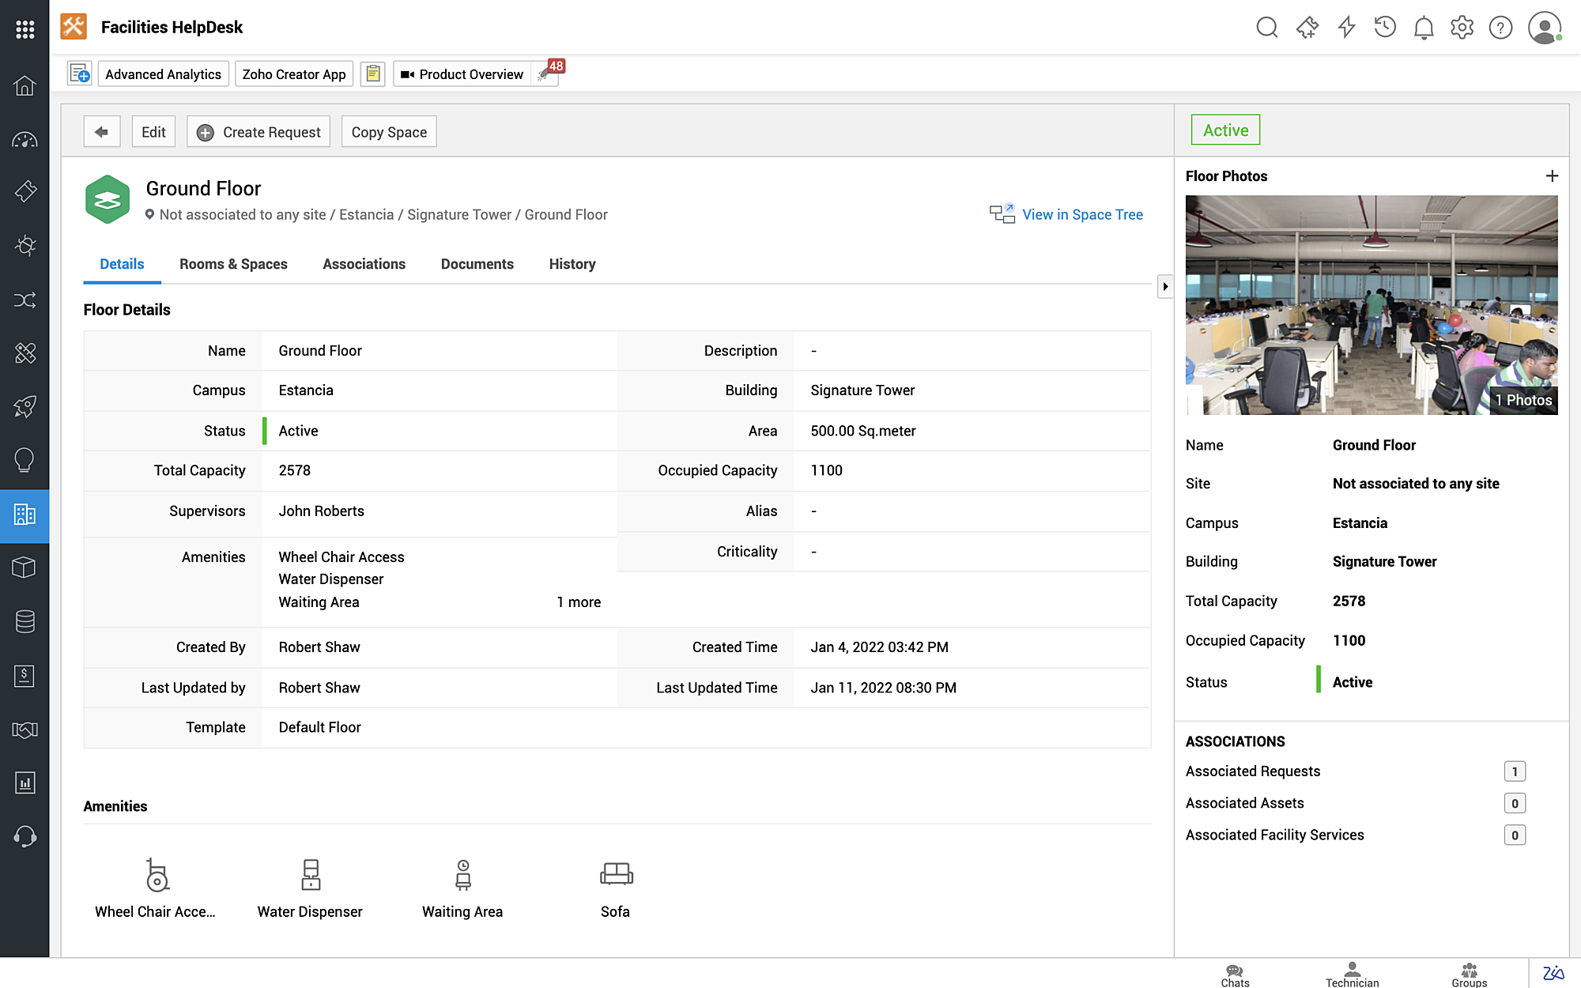
Task: Add a floor photo with plus icon
Action: point(1552,176)
